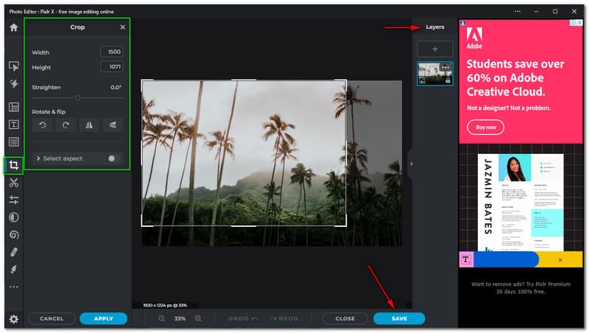Apply the crop with the Apply button
Screen dimensions: 589x333
[x=103, y=318]
